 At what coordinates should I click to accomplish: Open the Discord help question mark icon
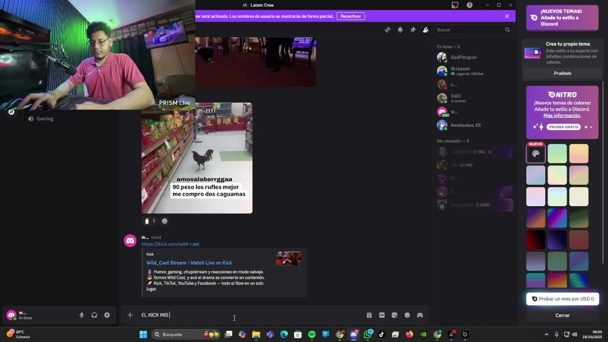pyautogui.click(x=469, y=5)
